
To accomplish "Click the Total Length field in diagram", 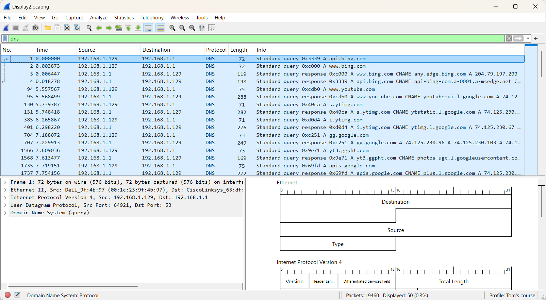I will click(453, 282).
